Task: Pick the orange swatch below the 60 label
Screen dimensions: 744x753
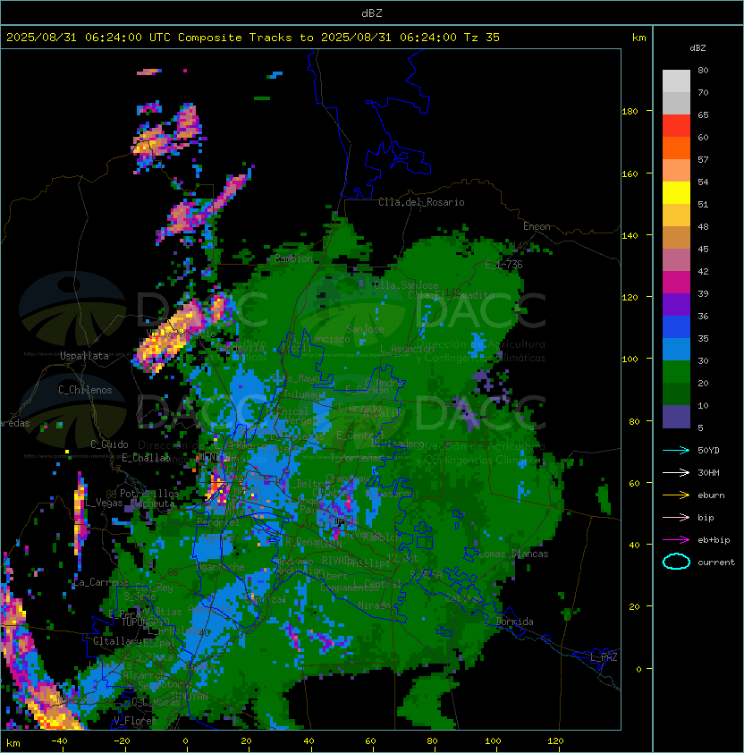Action: coord(676,148)
